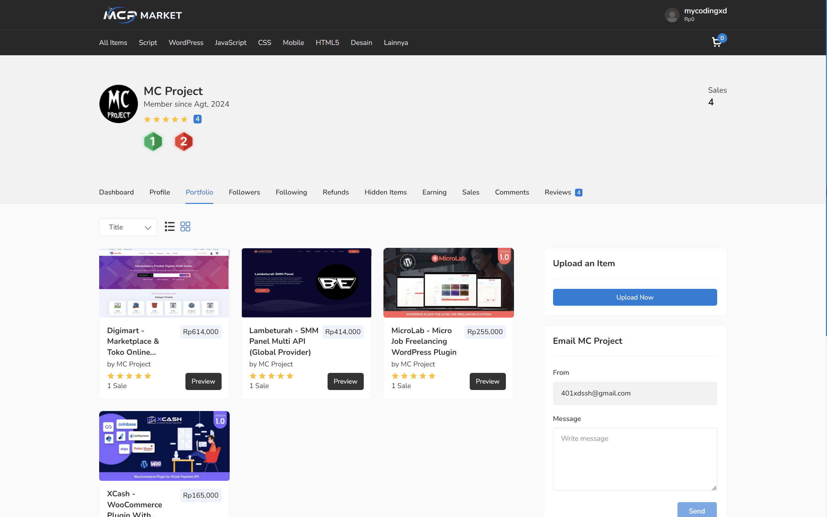
Task: Preview the Digimart item
Action: [x=203, y=381]
